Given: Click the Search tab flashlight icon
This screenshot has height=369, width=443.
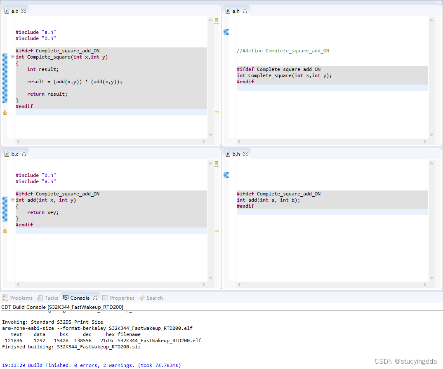Looking at the screenshot, I should coord(142,298).
